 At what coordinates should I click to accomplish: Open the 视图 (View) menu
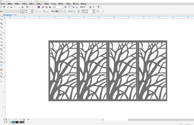click(17, 4)
